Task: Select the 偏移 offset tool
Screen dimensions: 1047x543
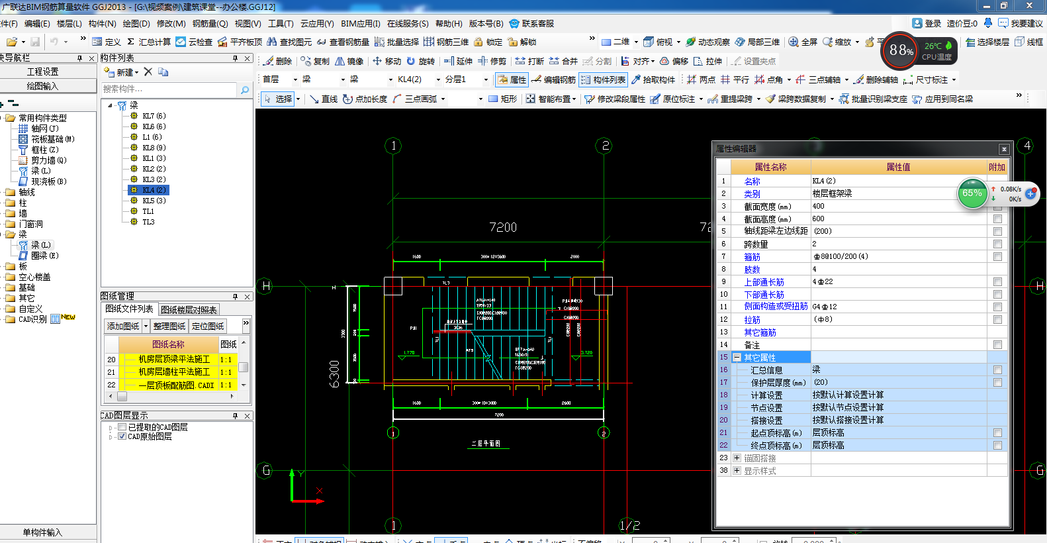Action: tap(674, 61)
